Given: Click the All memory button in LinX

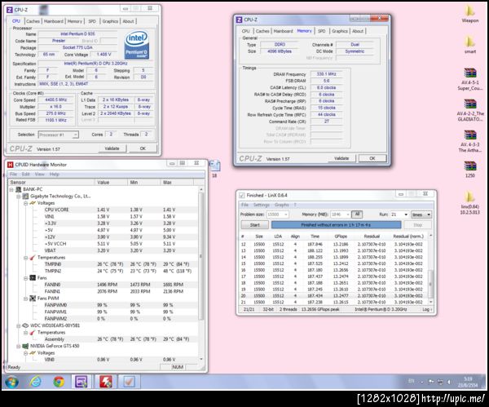Looking at the screenshot, I should (357, 215).
